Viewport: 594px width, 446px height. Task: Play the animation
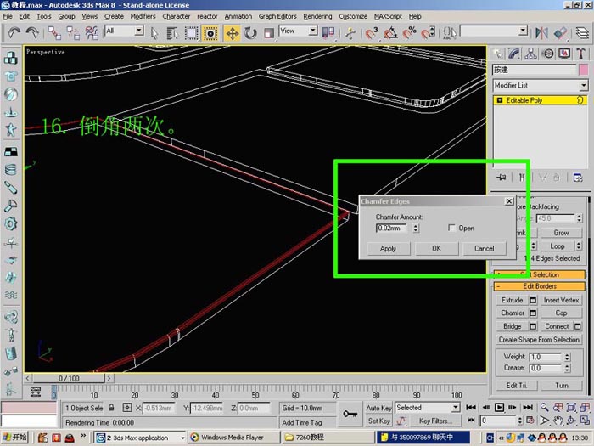(499, 408)
